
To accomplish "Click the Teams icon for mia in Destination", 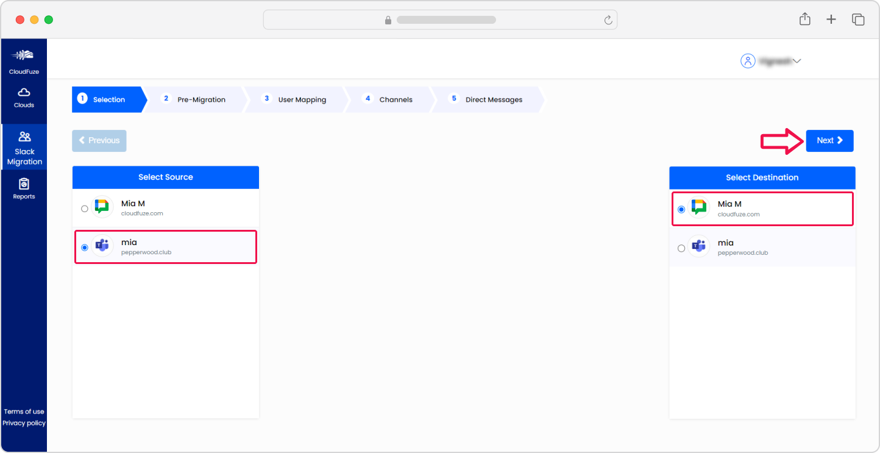I will pos(698,247).
